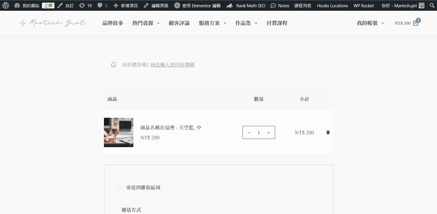Increase quantity with the plus button
The width and height of the screenshot is (437, 214).
tap(268, 133)
